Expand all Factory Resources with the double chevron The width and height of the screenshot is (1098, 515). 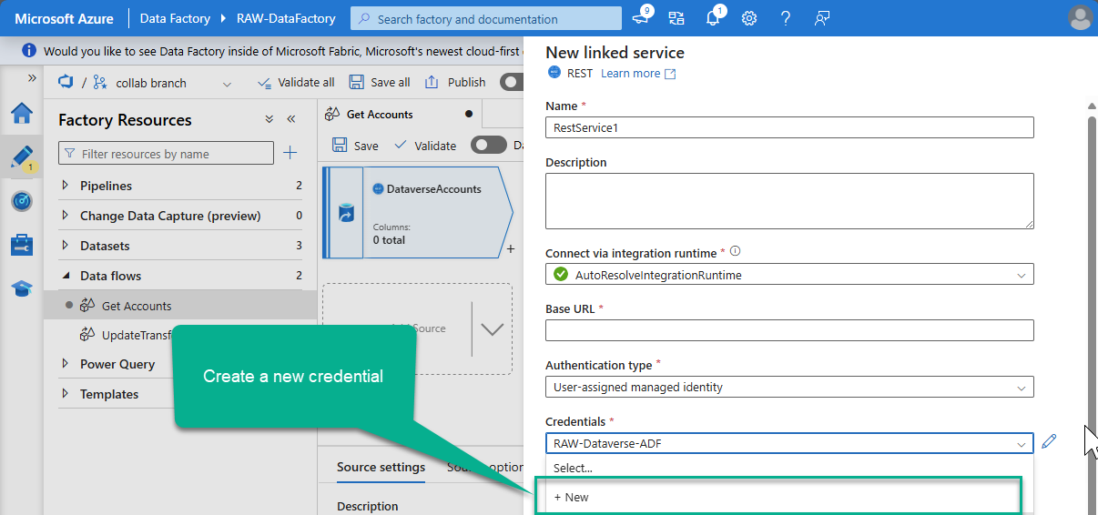tap(269, 119)
